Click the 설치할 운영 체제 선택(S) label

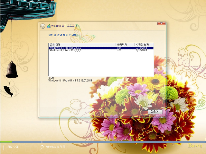click(x=63, y=35)
